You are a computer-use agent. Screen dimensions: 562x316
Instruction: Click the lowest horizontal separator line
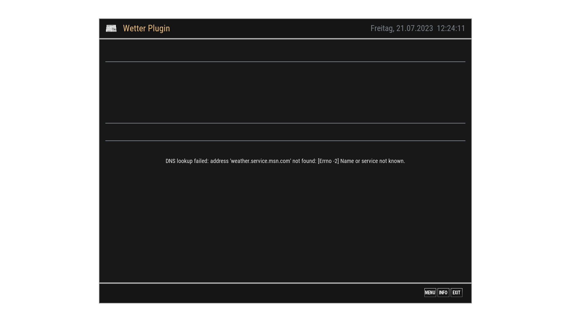pos(285,141)
